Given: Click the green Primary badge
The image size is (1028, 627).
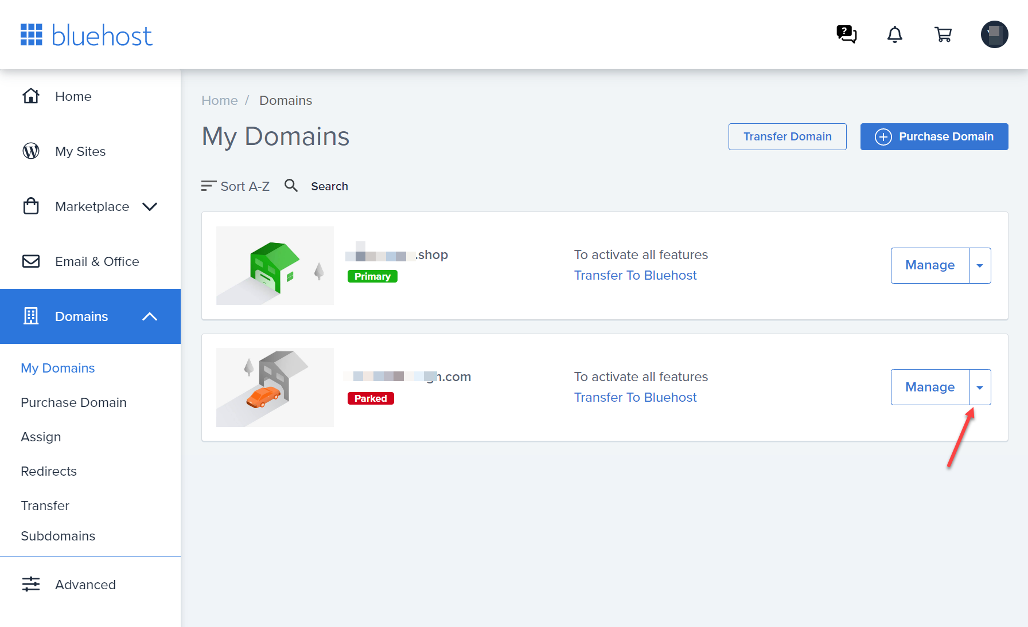Looking at the screenshot, I should 372,276.
